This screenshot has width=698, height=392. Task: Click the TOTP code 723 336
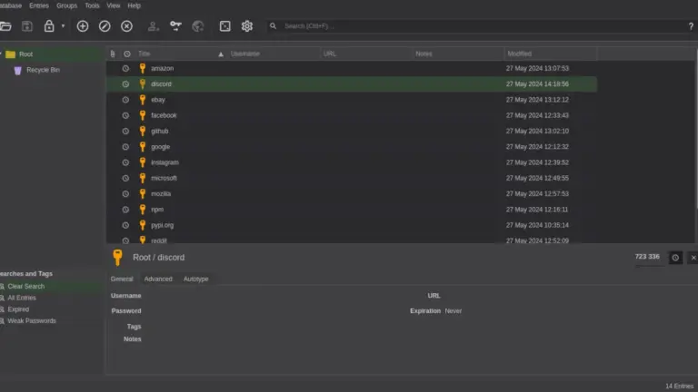tap(647, 257)
